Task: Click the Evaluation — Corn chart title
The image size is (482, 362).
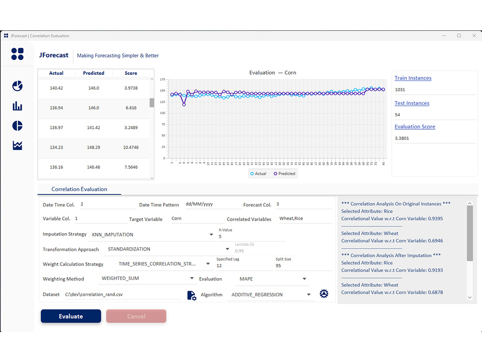Action: (x=273, y=73)
